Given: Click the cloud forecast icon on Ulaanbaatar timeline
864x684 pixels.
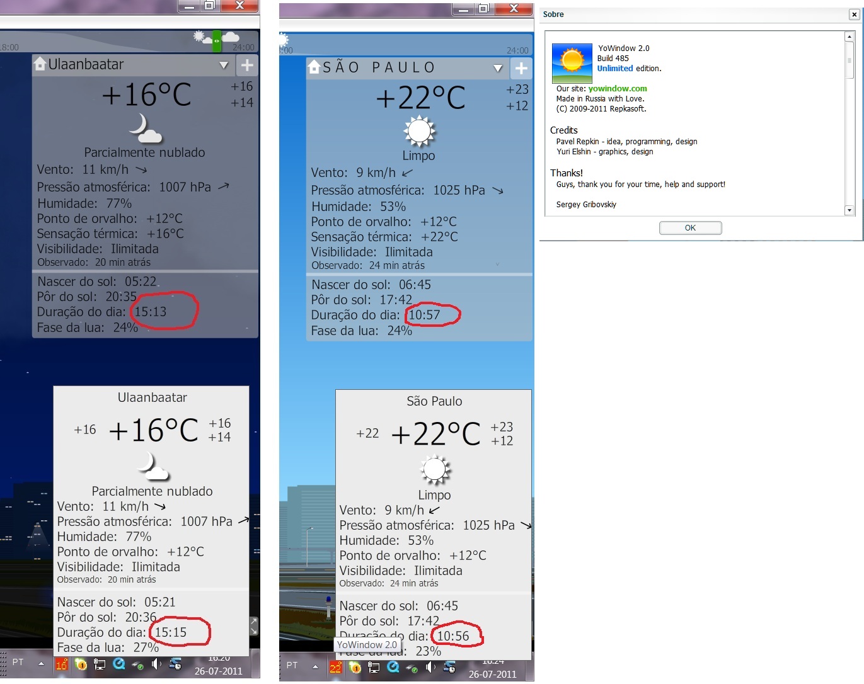Looking at the screenshot, I should tap(231, 37).
